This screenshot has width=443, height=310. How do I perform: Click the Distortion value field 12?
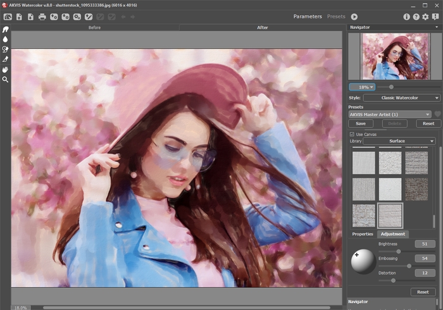[x=425, y=273]
